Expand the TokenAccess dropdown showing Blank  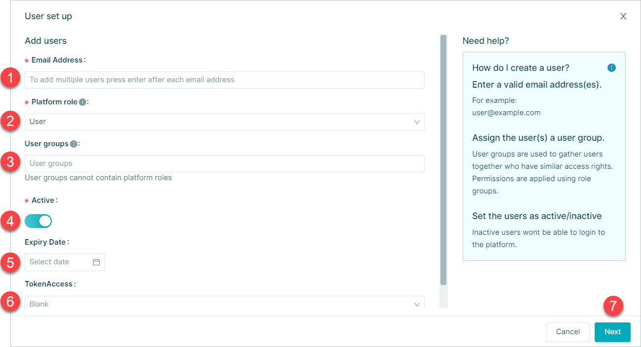[225, 304]
